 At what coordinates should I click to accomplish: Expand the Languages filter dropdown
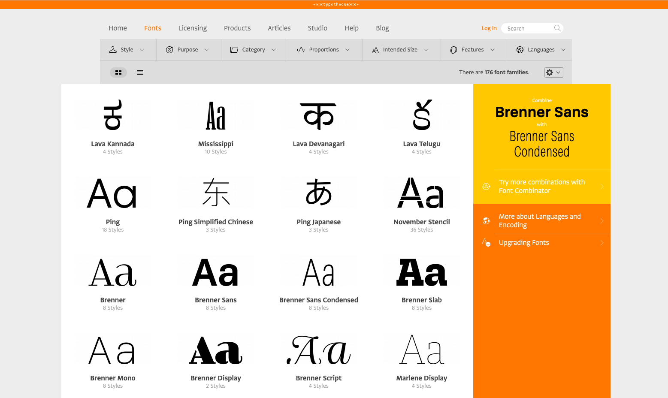(x=564, y=49)
